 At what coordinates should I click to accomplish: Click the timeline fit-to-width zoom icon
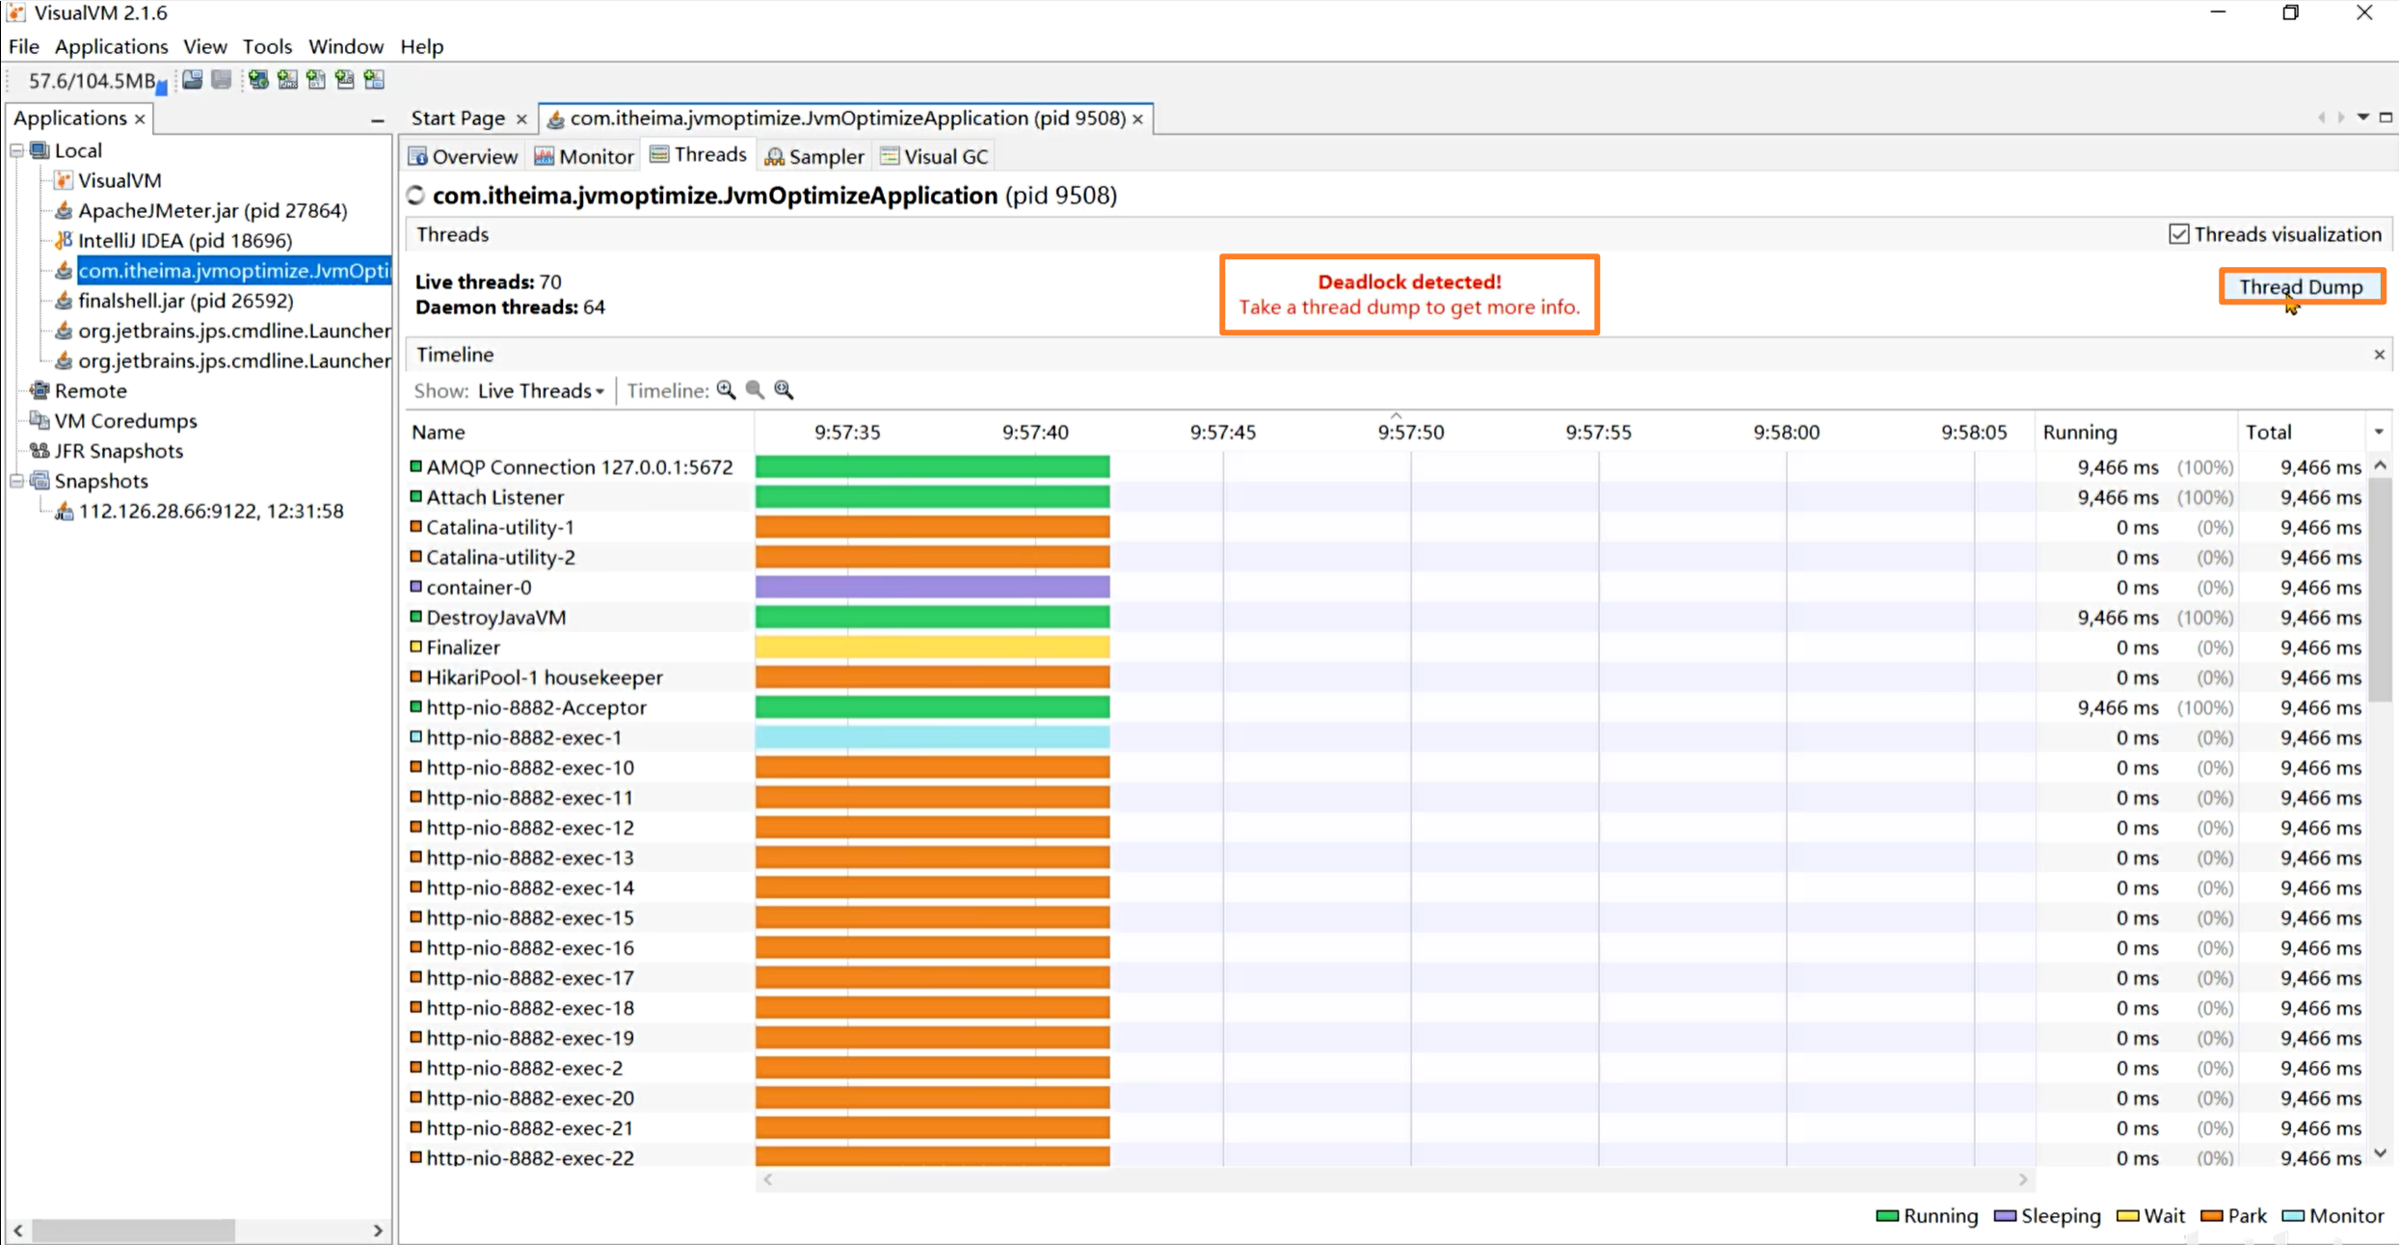coord(784,390)
